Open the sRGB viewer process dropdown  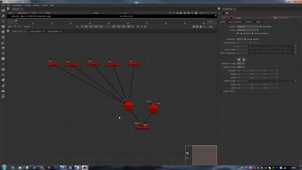coord(50,13)
